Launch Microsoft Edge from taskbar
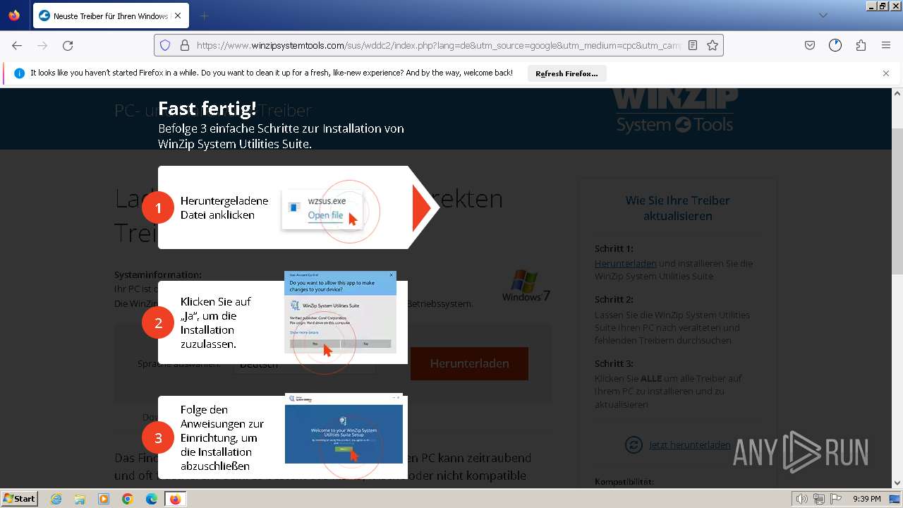The width and height of the screenshot is (903, 508). tap(152, 499)
